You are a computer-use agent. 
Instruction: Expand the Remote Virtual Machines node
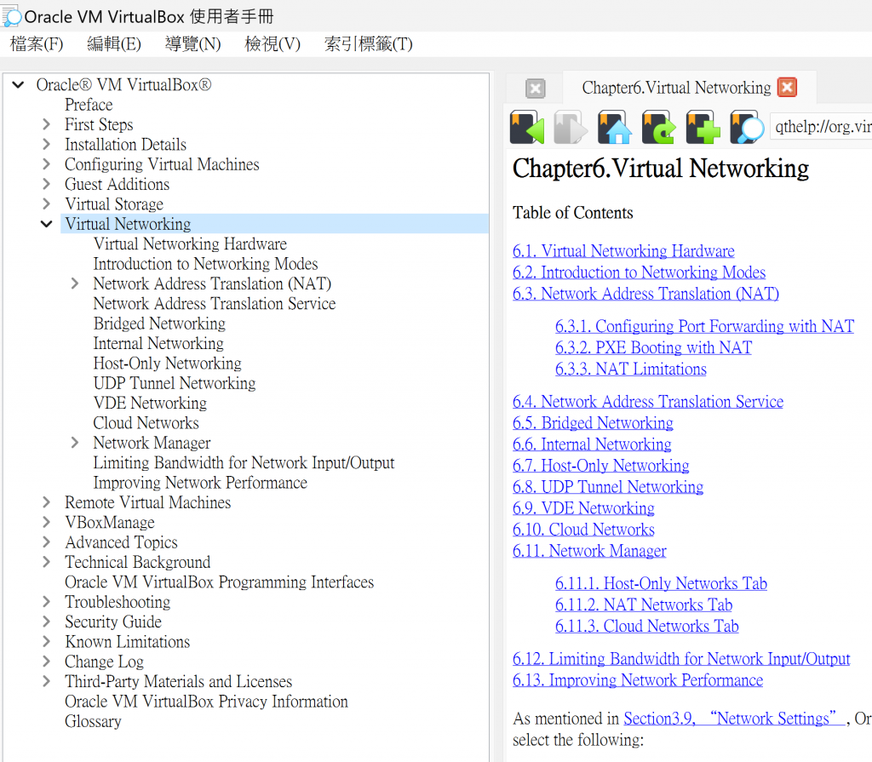pos(47,502)
